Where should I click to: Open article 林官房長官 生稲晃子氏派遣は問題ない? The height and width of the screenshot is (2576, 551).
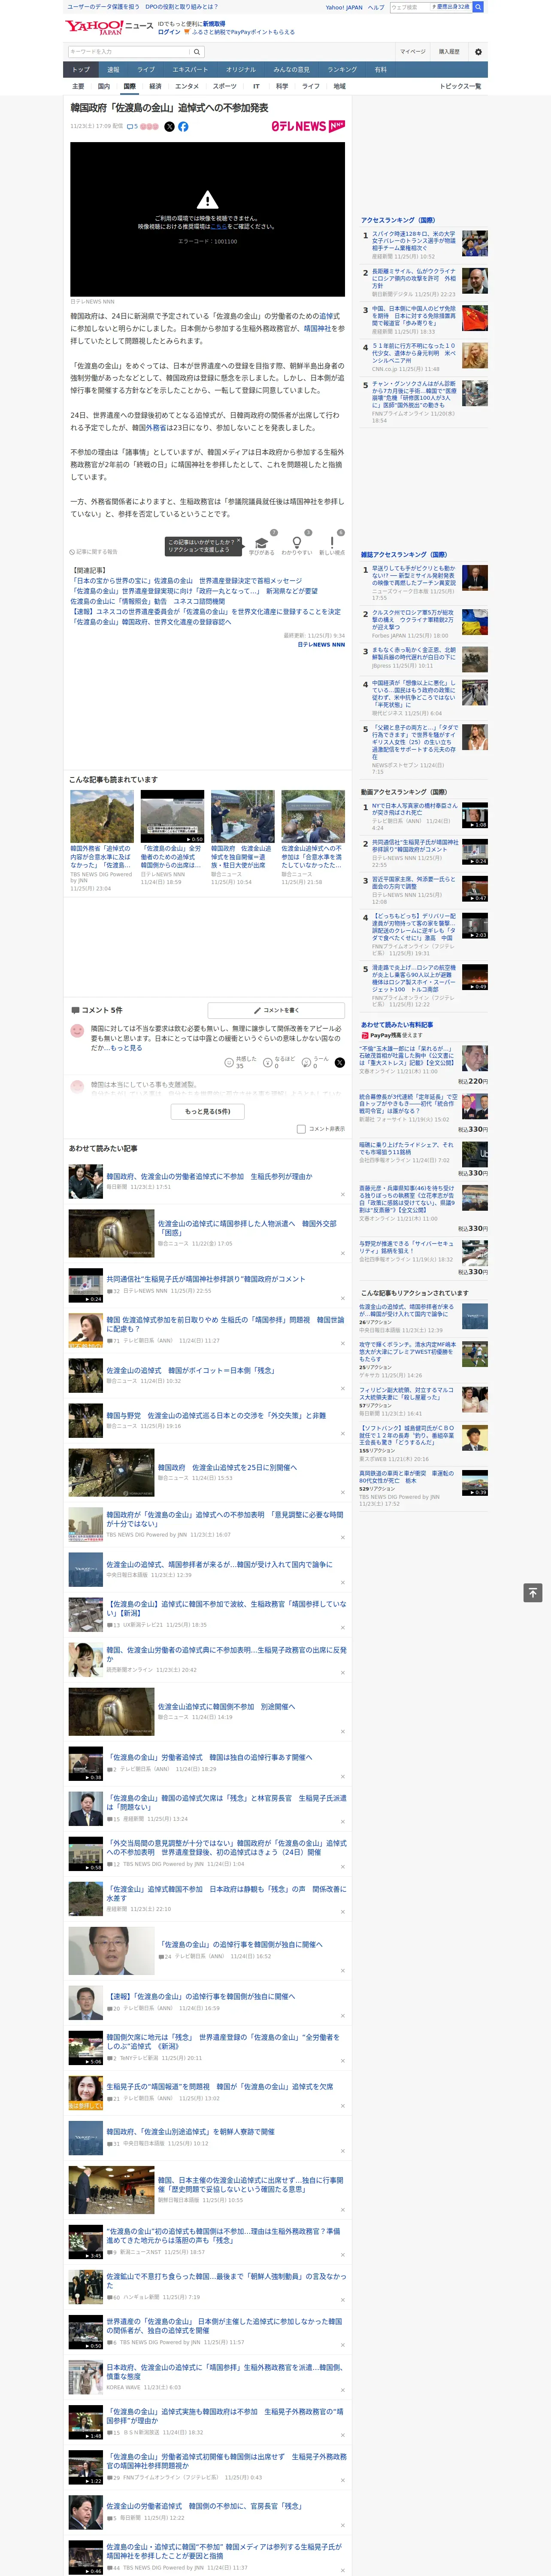tap(226, 1802)
